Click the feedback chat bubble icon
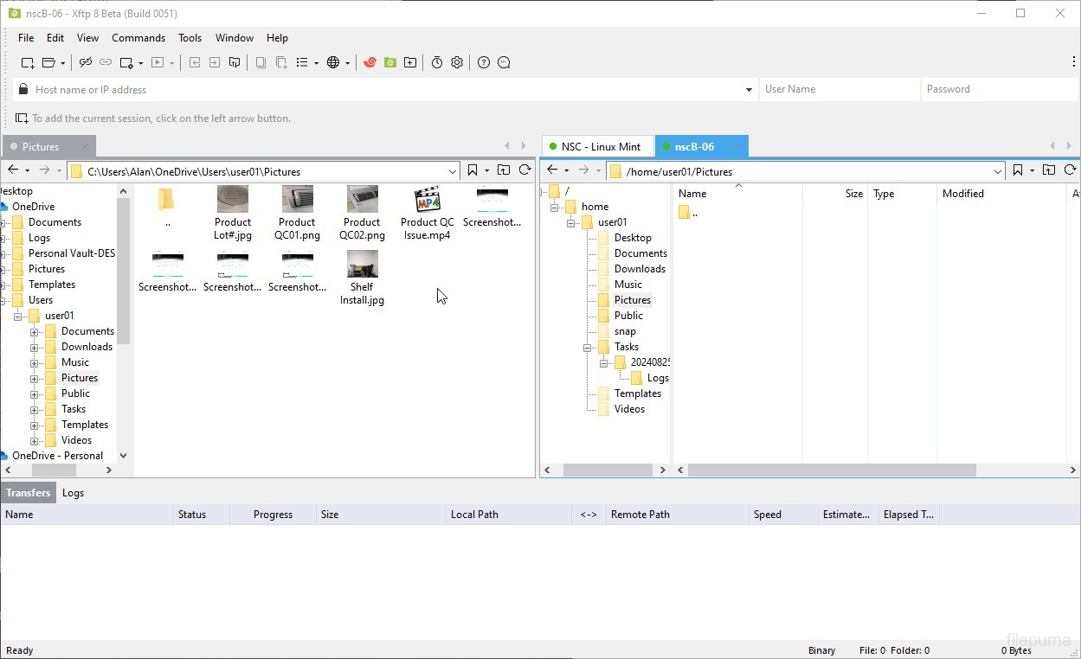1081x659 pixels. 504,62
